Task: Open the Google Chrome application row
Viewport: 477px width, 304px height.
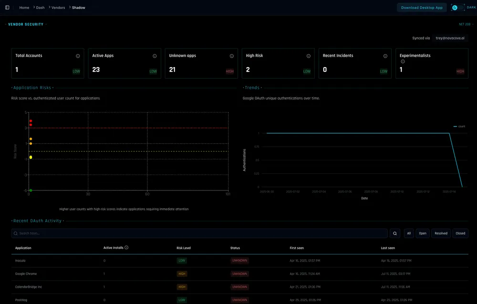Action: (x=26, y=274)
